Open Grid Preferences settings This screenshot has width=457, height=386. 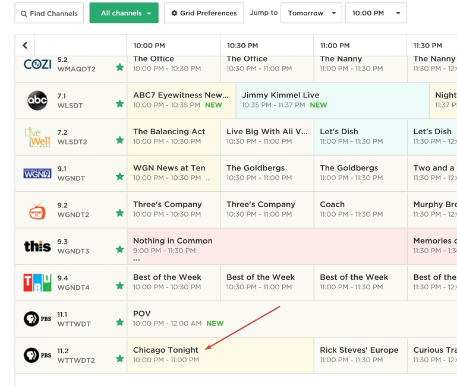point(204,13)
